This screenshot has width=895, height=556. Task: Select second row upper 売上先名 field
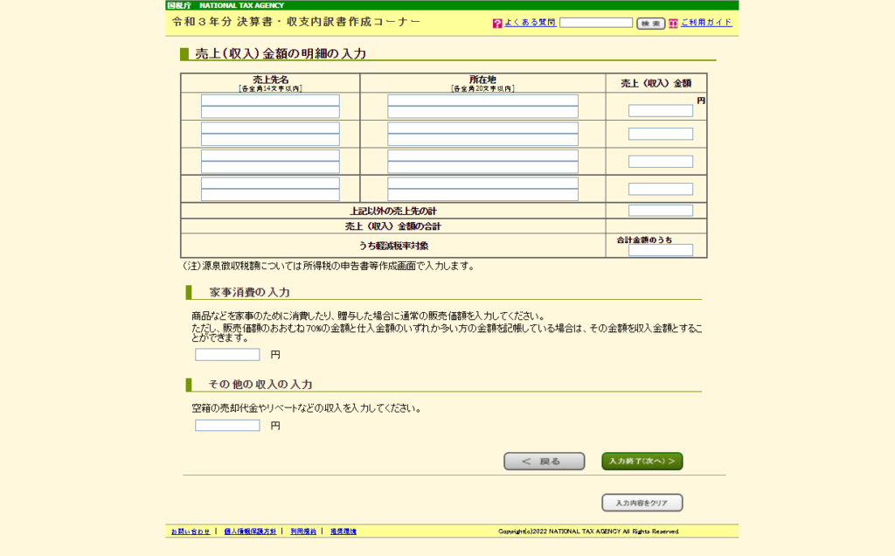(x=270, y=128)
